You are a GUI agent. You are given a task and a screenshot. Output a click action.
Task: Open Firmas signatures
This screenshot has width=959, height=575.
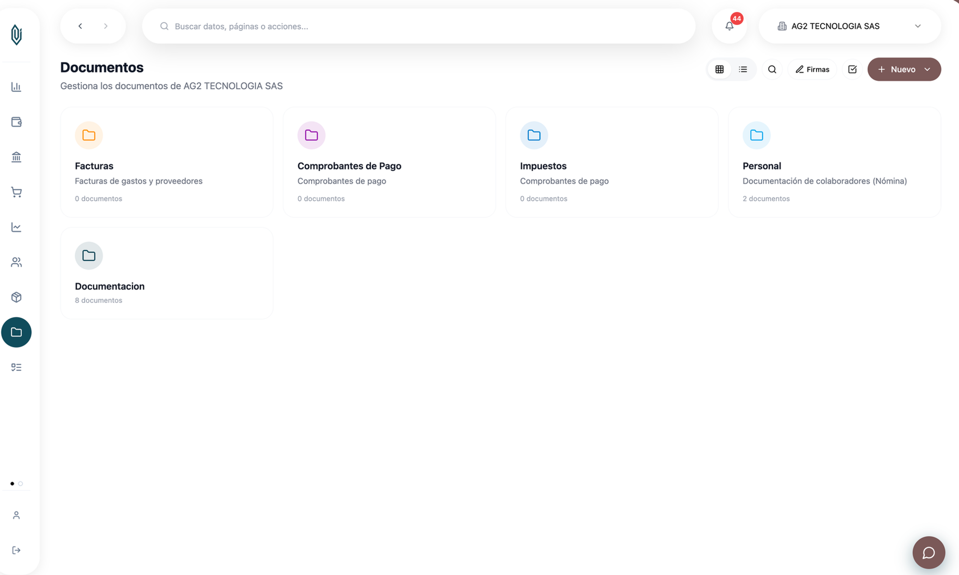click(812, 69)
